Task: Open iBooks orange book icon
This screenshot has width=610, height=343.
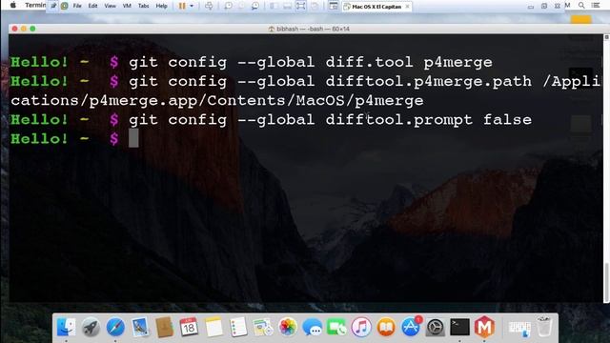Action: tap(386, 327)
